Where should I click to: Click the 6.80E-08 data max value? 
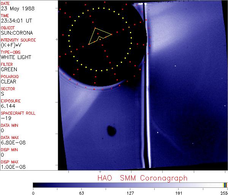click(x=12, y=142)
